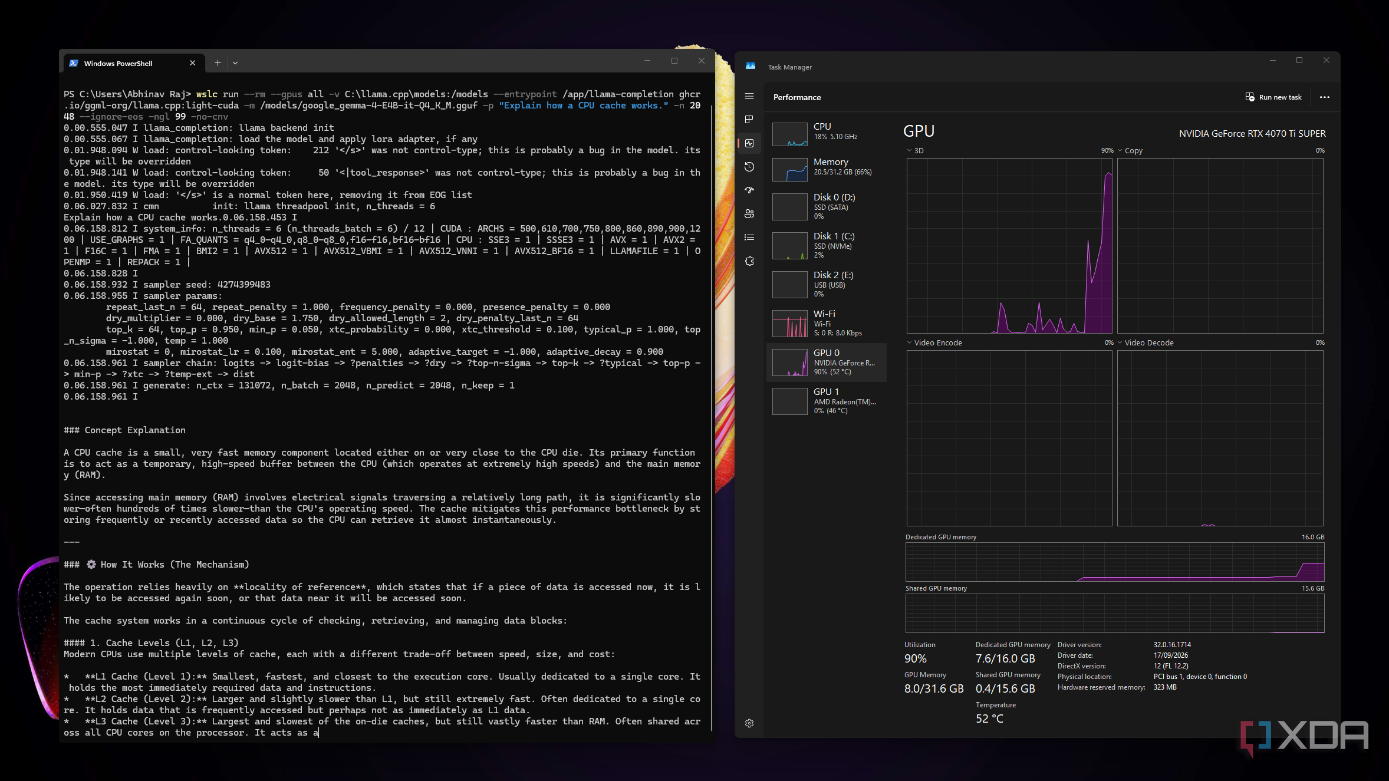Open the Processes page icon
The height and width of the screenshot is (781, 1389).
749,120
